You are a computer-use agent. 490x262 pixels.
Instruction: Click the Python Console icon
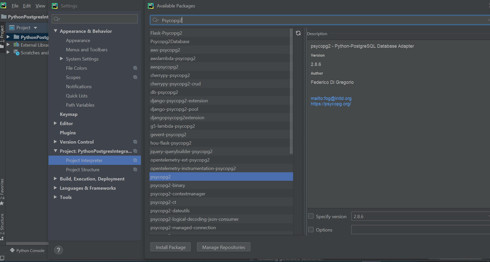click(12, 250)
